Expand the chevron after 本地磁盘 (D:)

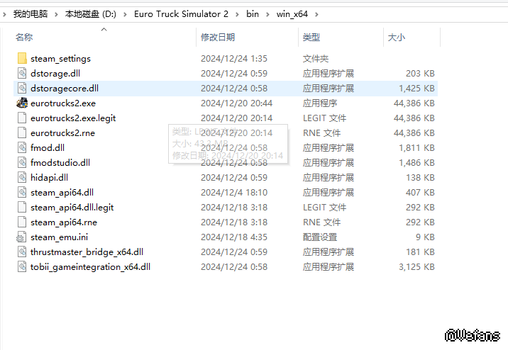click(125, 15)
